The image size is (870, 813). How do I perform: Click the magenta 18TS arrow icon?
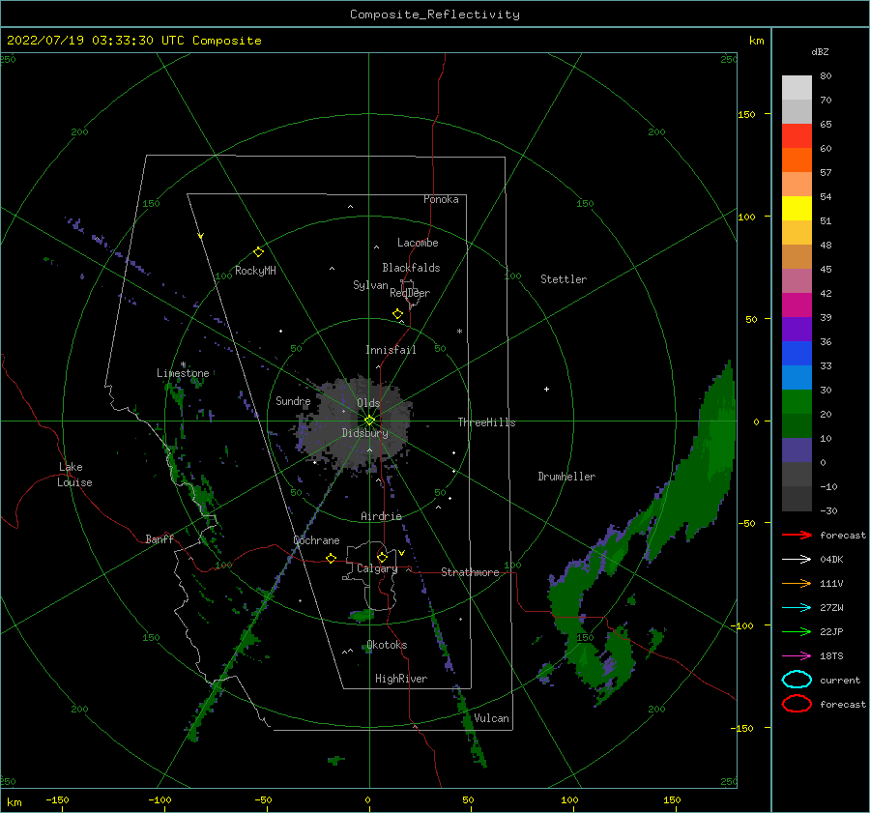pos(797,656)
